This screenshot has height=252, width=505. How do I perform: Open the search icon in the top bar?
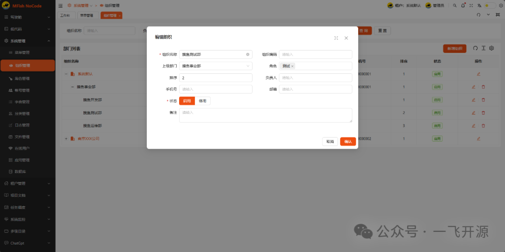tap(455, 6)
